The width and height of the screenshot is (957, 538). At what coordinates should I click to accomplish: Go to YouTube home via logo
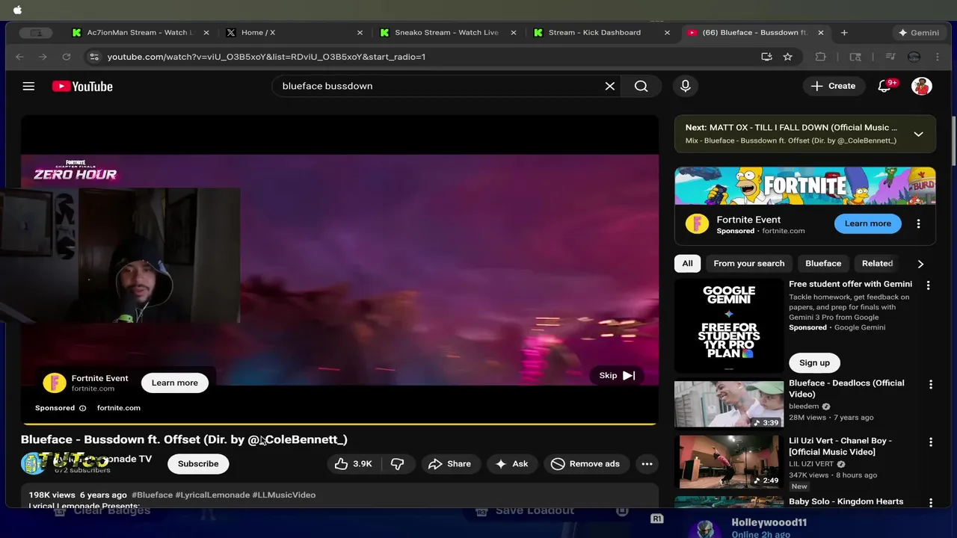[82, 86]
